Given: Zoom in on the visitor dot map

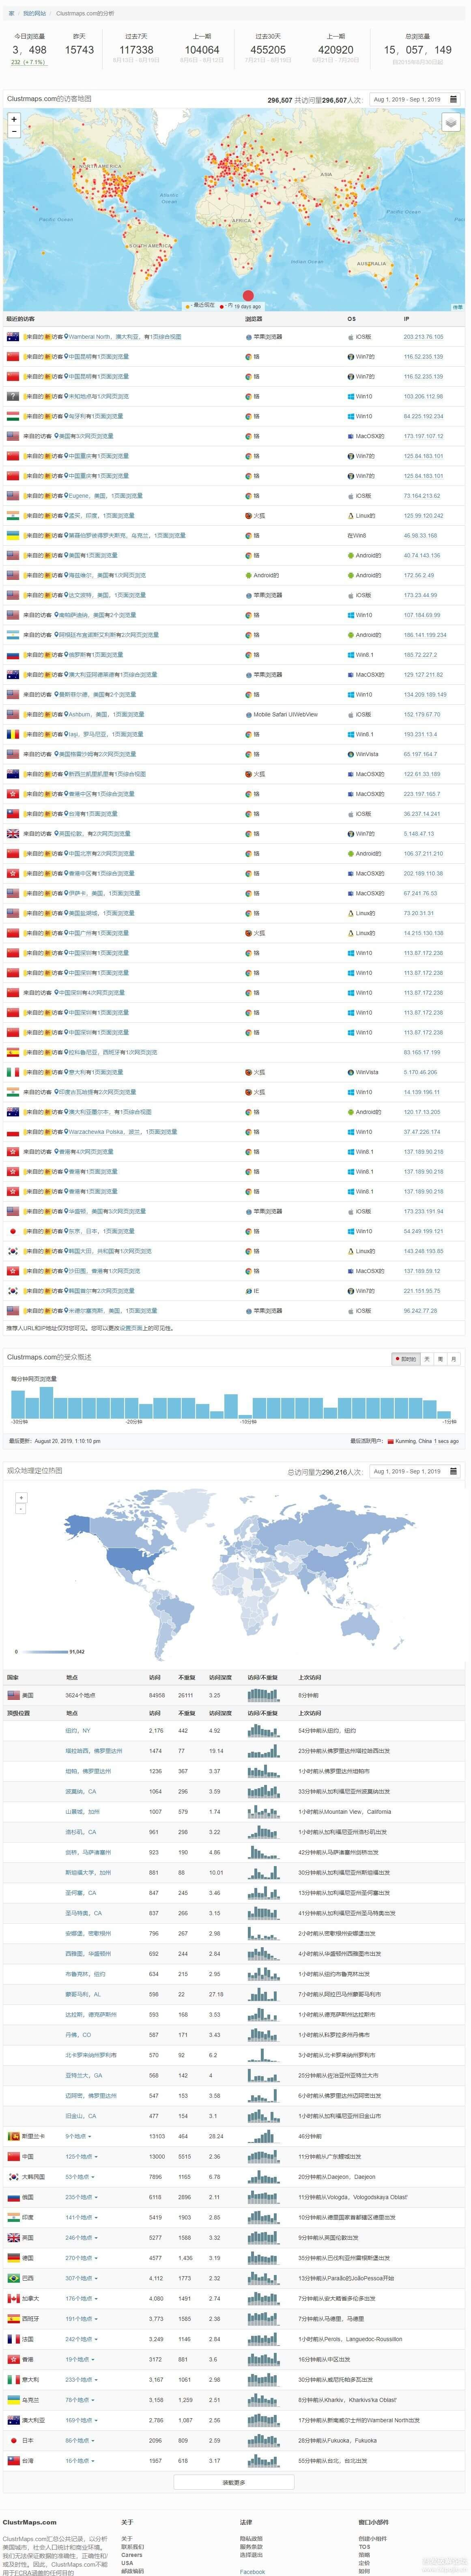Looking at the screenshot, I should tap(14, 118).
